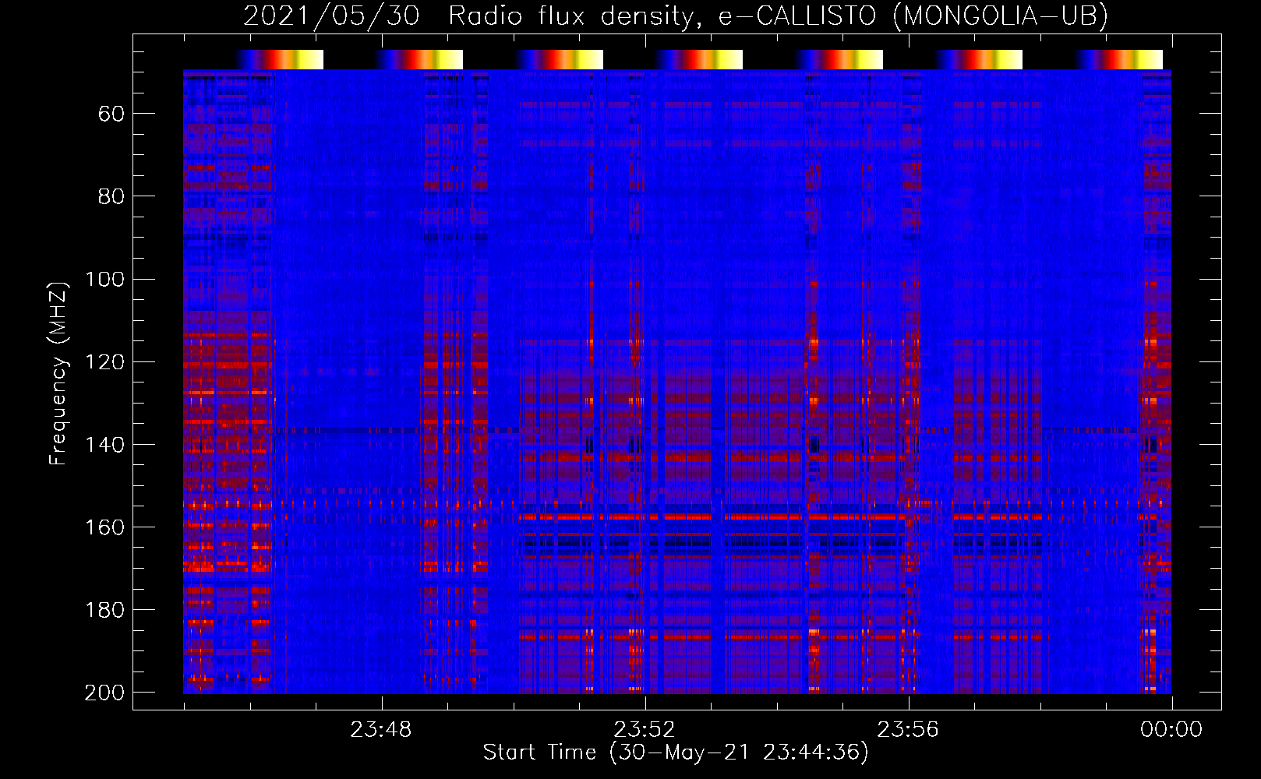
Task: Click the 23:56 time tick label
Action: (x=908, y=730)
